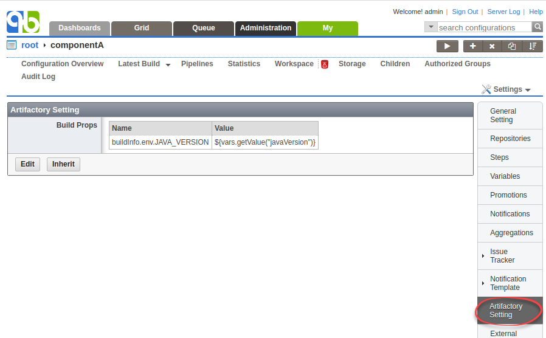The width and height of the screenshot is (546, 338).
Task: Click the reorder/sort icon in toolbar
Action: [x=533, y=46]
